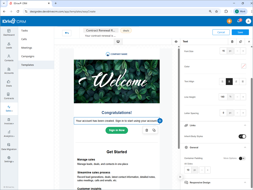Expand the Responsive Design section
253x190 pixels.
pos(245,182)
